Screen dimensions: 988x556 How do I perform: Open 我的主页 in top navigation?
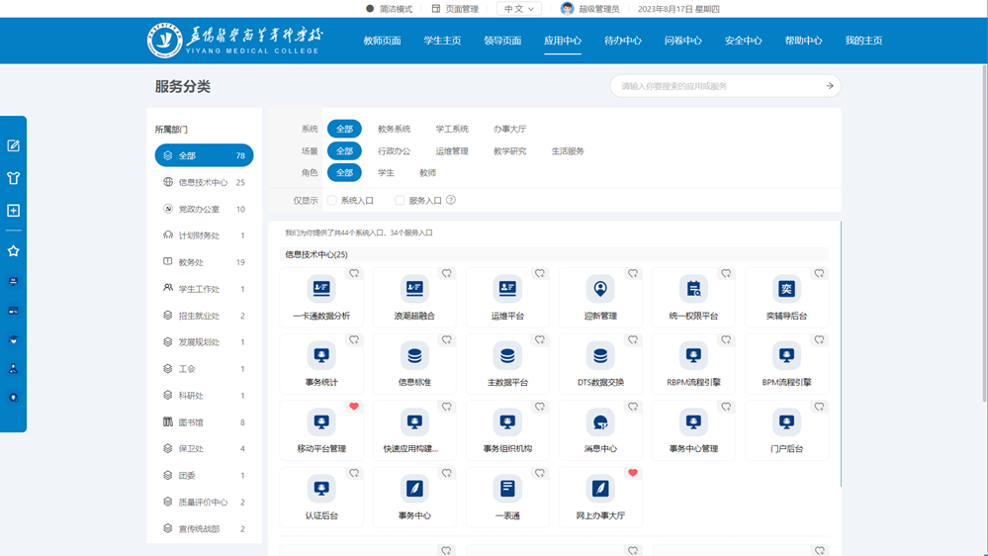point(863,41)
